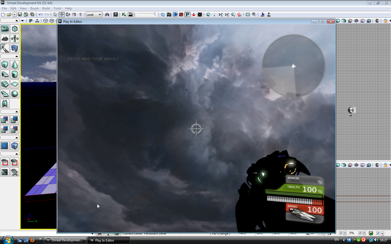The width and height of the screenshot is (391, 244).
Task: Choose the Sphere builder brush
Action: 15,94
